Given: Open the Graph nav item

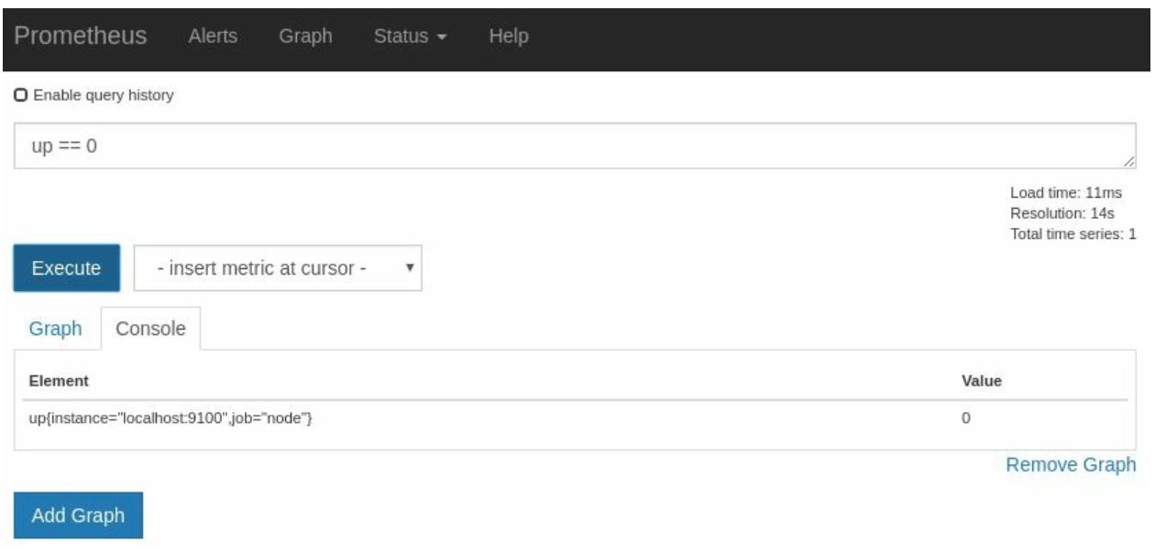Looking at the screenshot, I should click(305, 37).
